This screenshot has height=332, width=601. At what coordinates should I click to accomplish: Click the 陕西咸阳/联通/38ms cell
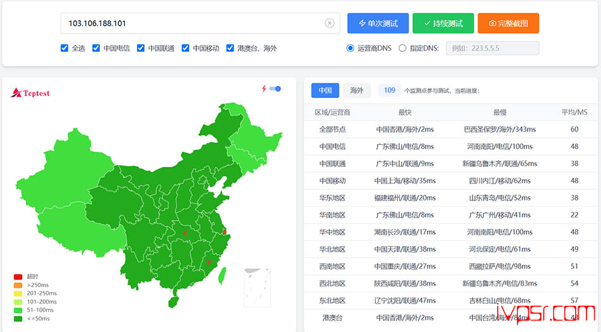(x=405, y=283)
